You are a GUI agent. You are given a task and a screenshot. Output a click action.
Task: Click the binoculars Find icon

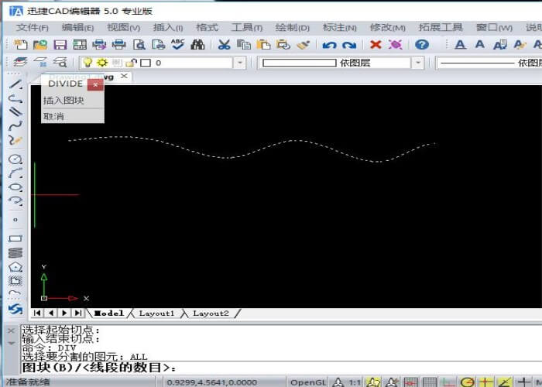point(197,46)
